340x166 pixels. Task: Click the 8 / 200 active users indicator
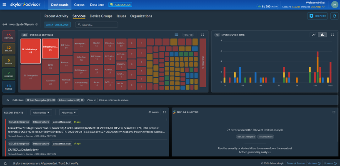click(267, 6)
